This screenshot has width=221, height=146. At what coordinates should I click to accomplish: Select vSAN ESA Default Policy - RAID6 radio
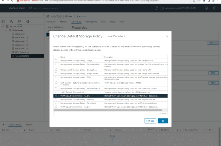coord(56,107)
